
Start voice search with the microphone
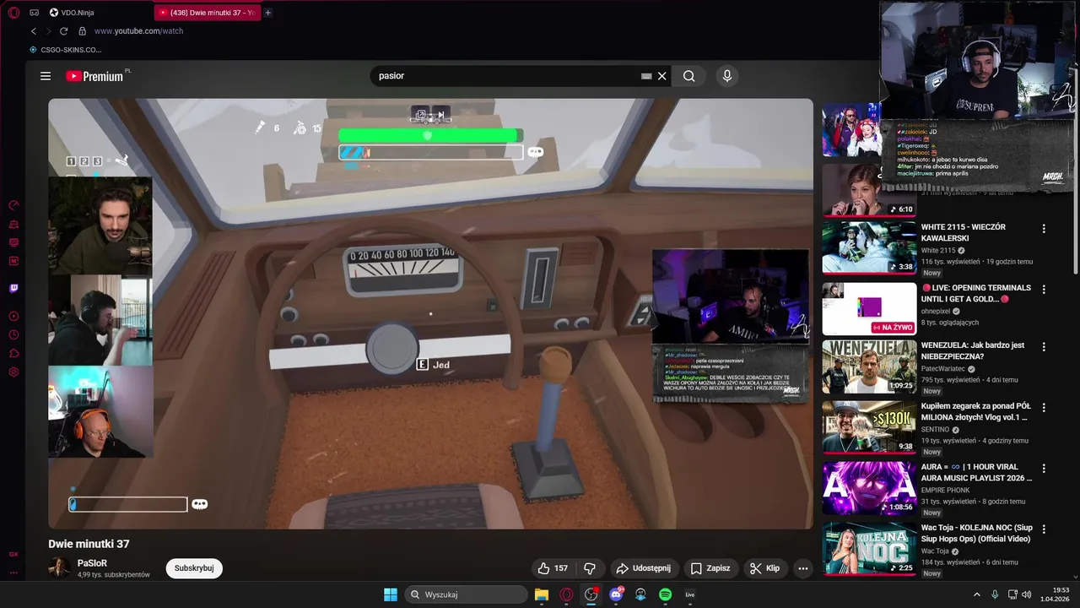click(727, 76)
